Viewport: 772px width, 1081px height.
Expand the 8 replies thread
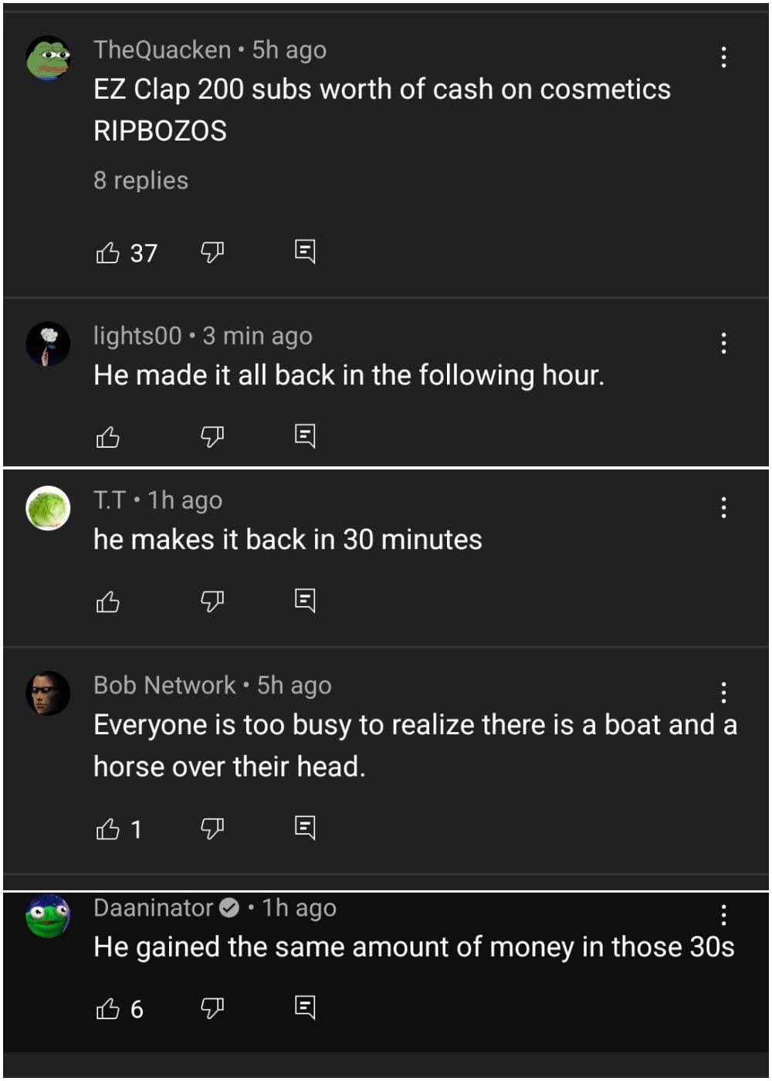click(x=141, y=181)
